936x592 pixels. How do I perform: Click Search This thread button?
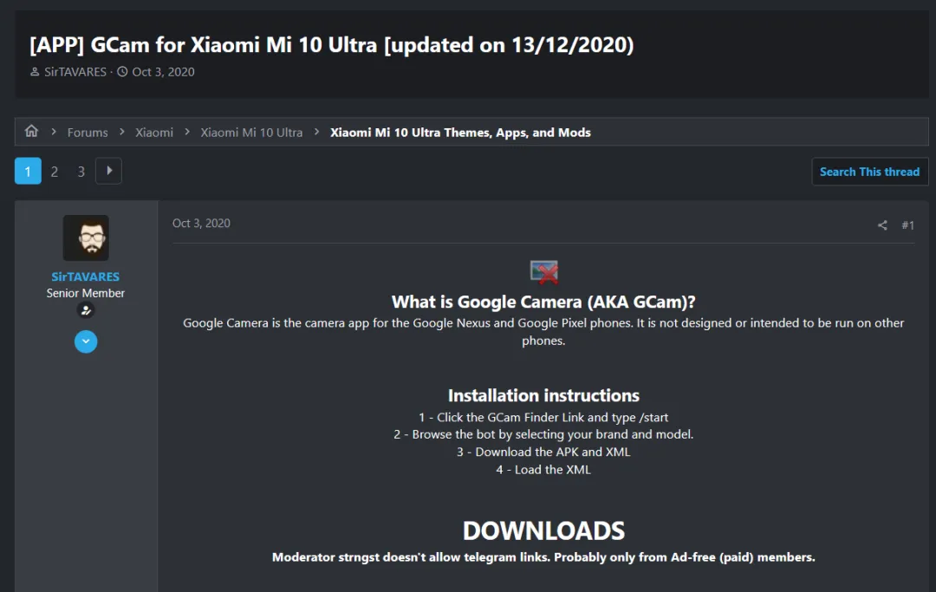coord(869,172)
